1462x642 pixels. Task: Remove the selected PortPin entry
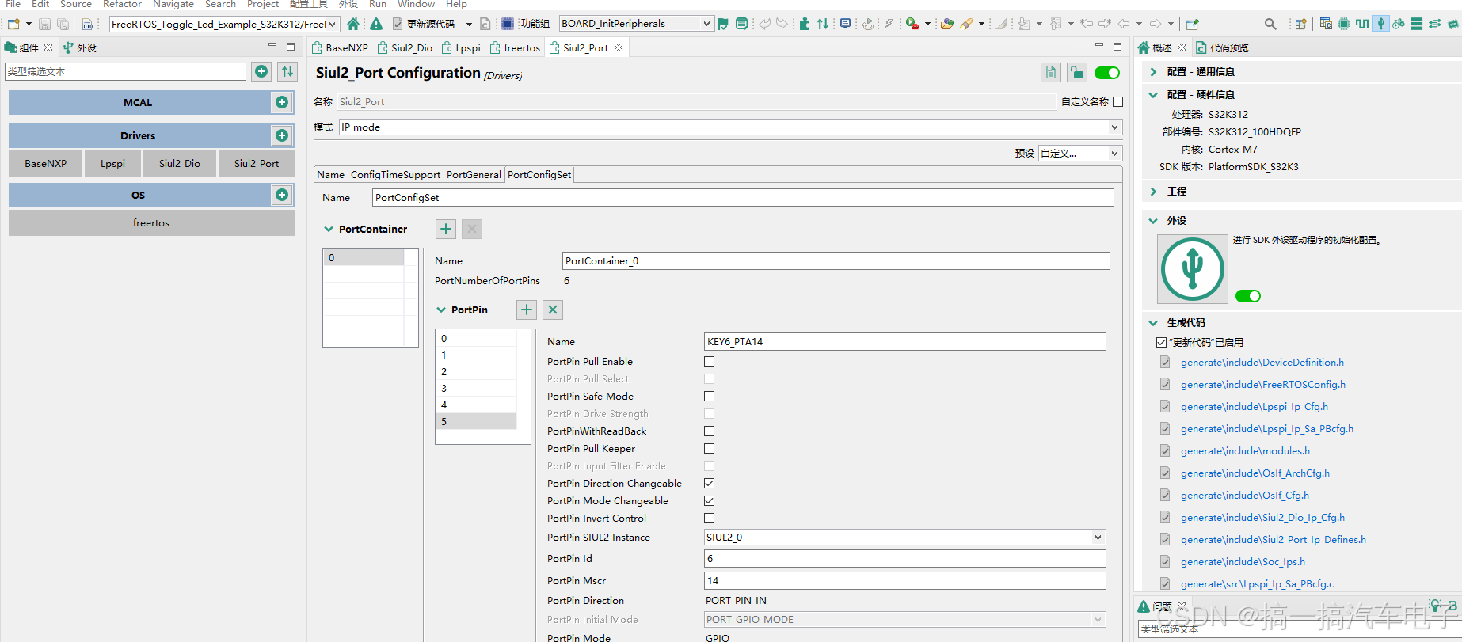[553, 310]
